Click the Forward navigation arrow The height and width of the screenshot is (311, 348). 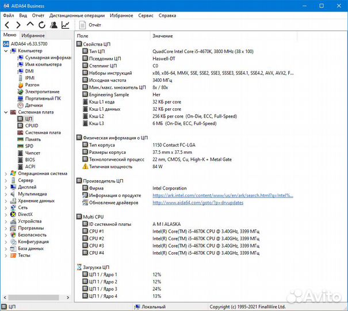point(18,25)
